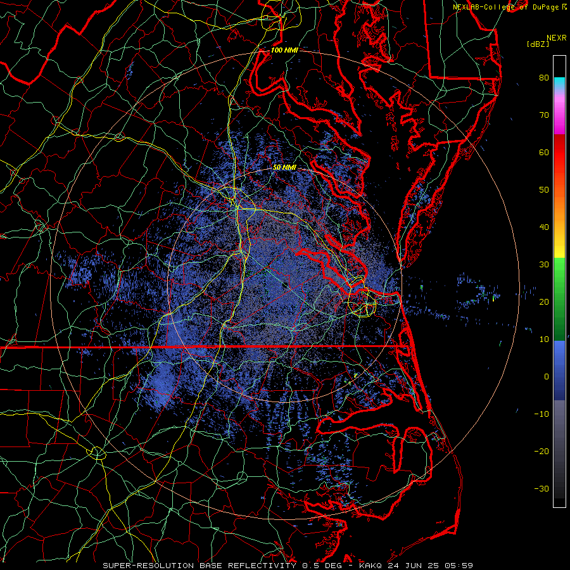The height and width of the screenshot is (570, 570).
Task: Click the NEXR label above the color scale
Action: click(x=557, y=38)
